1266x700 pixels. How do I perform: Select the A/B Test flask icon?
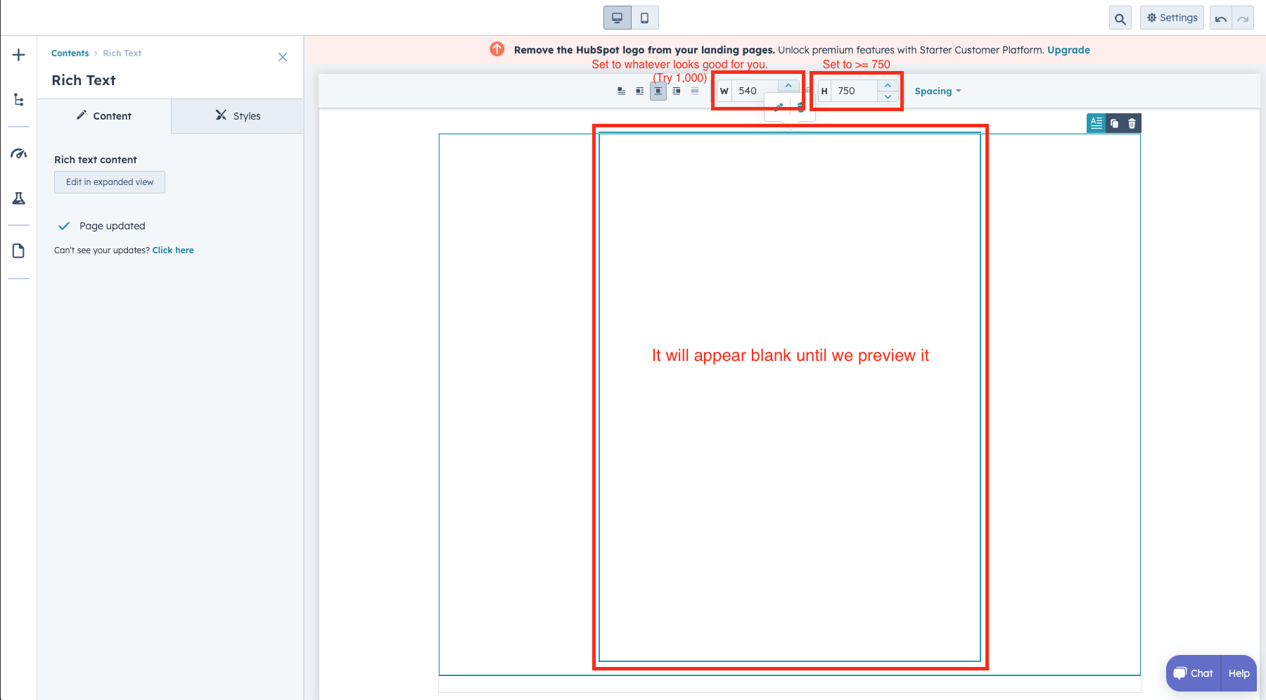(x=18, y=198)
